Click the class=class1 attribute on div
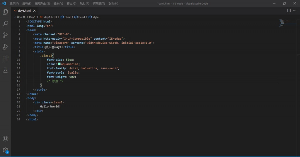Screen dimensions: 300x157 click(52, 102)
